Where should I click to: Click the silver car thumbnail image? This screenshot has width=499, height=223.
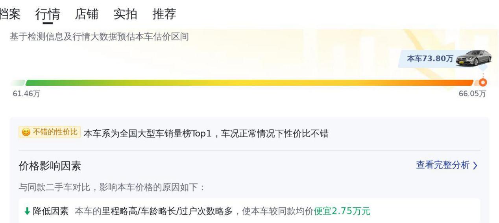point(473,58)
